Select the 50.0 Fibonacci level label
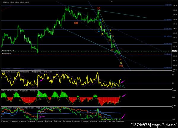 point(168,36)
